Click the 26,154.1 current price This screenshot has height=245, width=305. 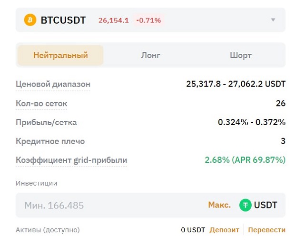(x=113, y=20)
